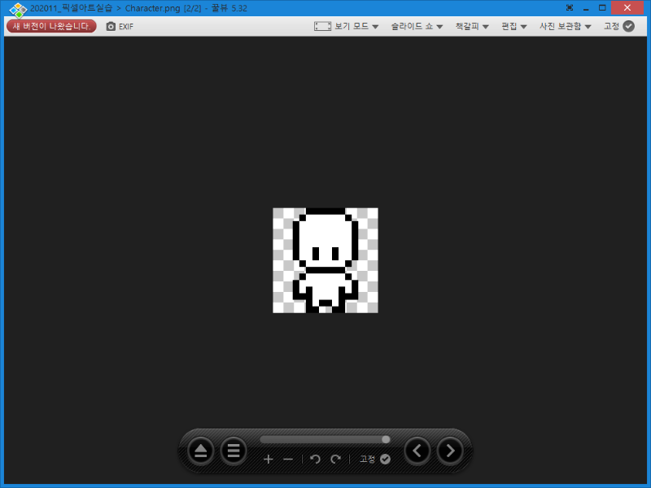Viewport: 651px width, 488px height.
Task: Click the fullscreen icon in title bar
Action: [570, 8]
